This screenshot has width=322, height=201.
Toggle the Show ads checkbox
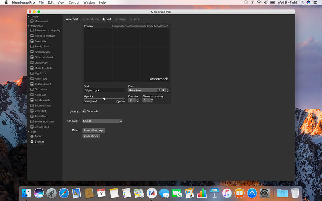click(x=84, y=111)
